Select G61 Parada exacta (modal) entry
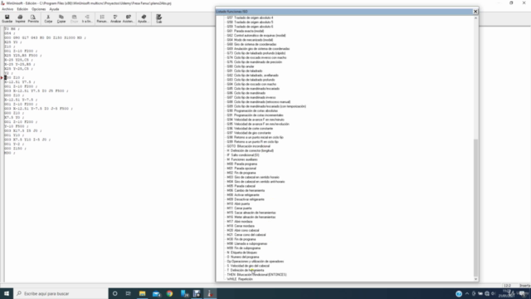Screen dimensions: 531x299 click(x=246, y=31)
